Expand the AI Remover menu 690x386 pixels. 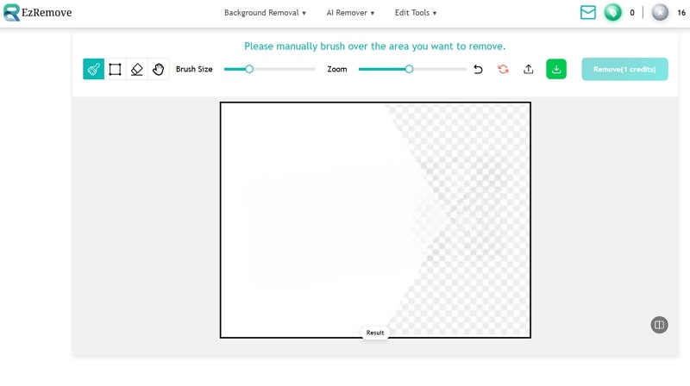point(350,13)
